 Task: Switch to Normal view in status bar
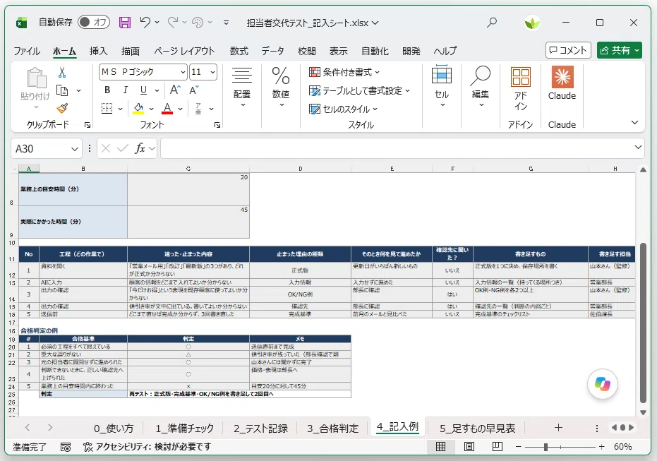[x=441, y=447]
